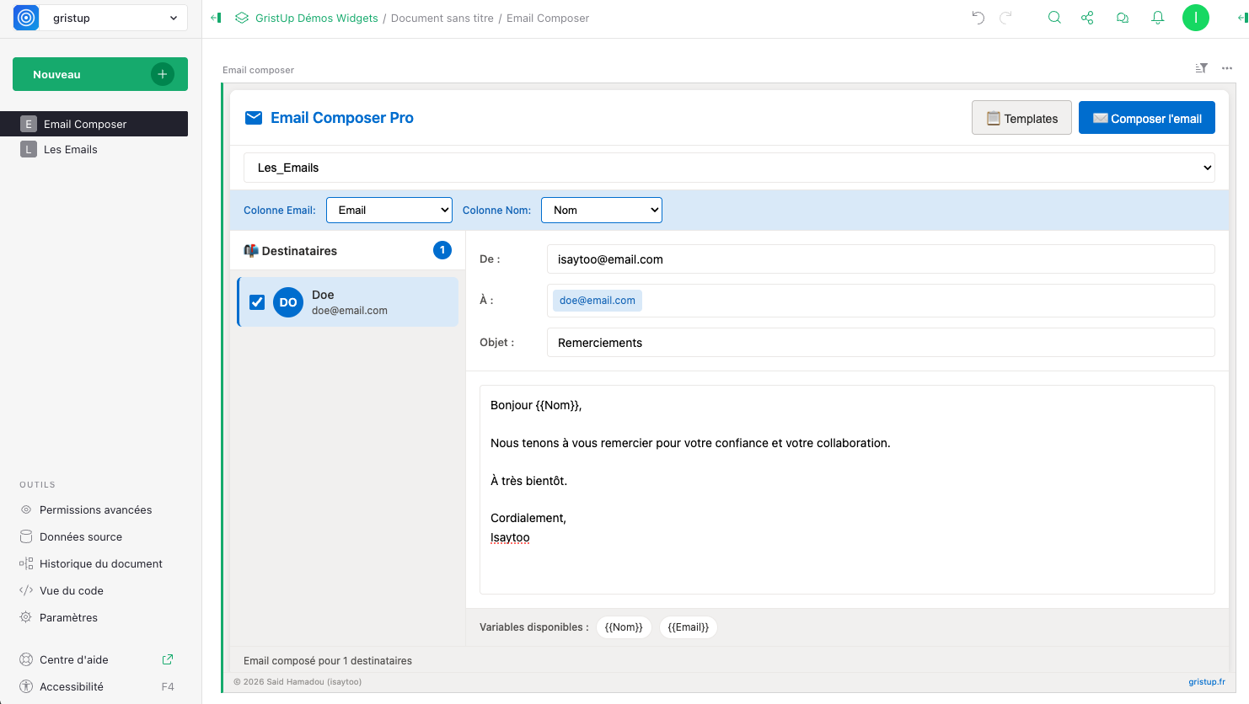Open the comments discussion icon
The height and width of the screenshot is (704, 1249).
(1122, 18)
